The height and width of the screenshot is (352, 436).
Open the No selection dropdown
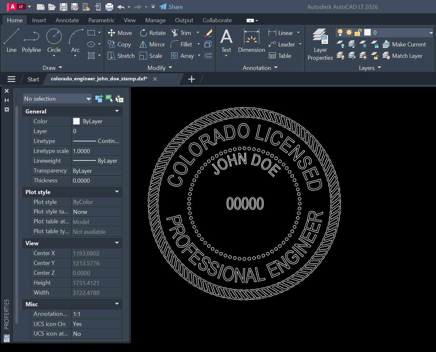[58, 99]
